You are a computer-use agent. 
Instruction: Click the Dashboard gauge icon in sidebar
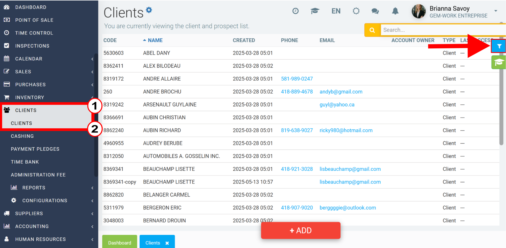pos(7,7)
